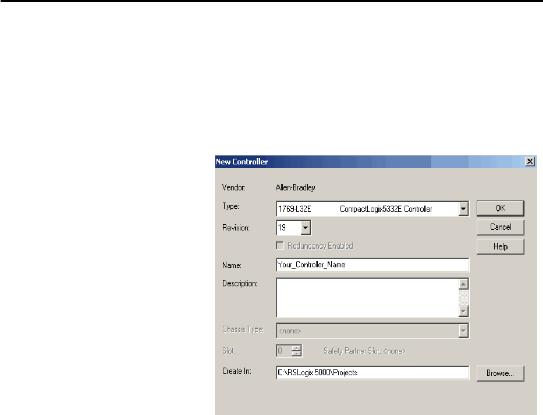Viewport: 543px width, 415px height.
Task: Increase the Slot number with up arrow
Action: pos(296,348)
